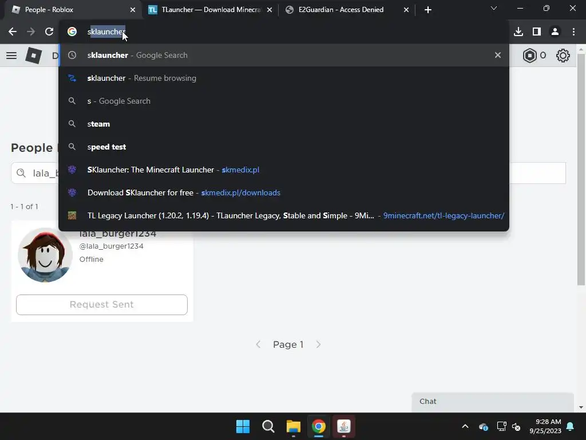586x440 pixels.
Task: Switch to the People - Roblox tab
Action: coord(73,10)
